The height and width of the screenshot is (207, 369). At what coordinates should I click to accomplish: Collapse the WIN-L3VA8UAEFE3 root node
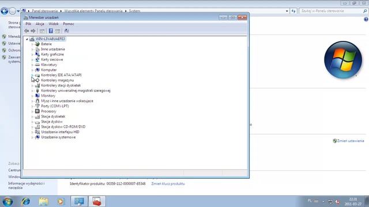pos(27,39)
